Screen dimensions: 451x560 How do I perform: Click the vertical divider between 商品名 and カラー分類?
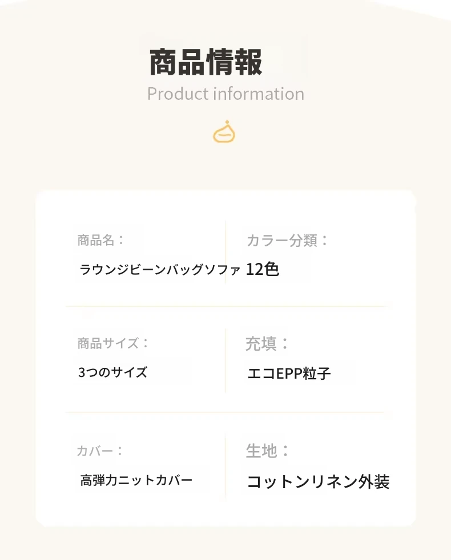coord(226,252)
